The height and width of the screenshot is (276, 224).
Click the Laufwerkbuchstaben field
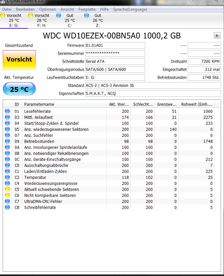115,77
